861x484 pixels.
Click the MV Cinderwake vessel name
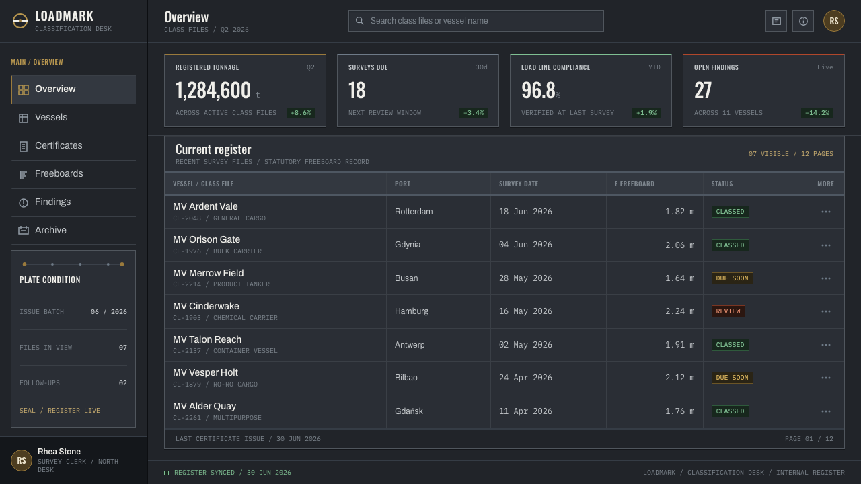pyautogui.click(x=206, y=306)
